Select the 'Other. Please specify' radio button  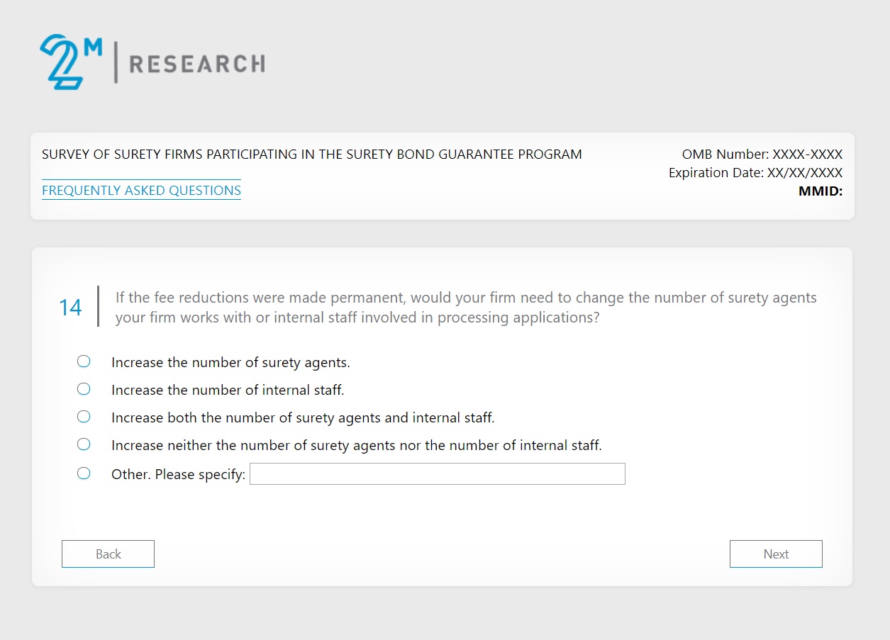click(84, 473)
